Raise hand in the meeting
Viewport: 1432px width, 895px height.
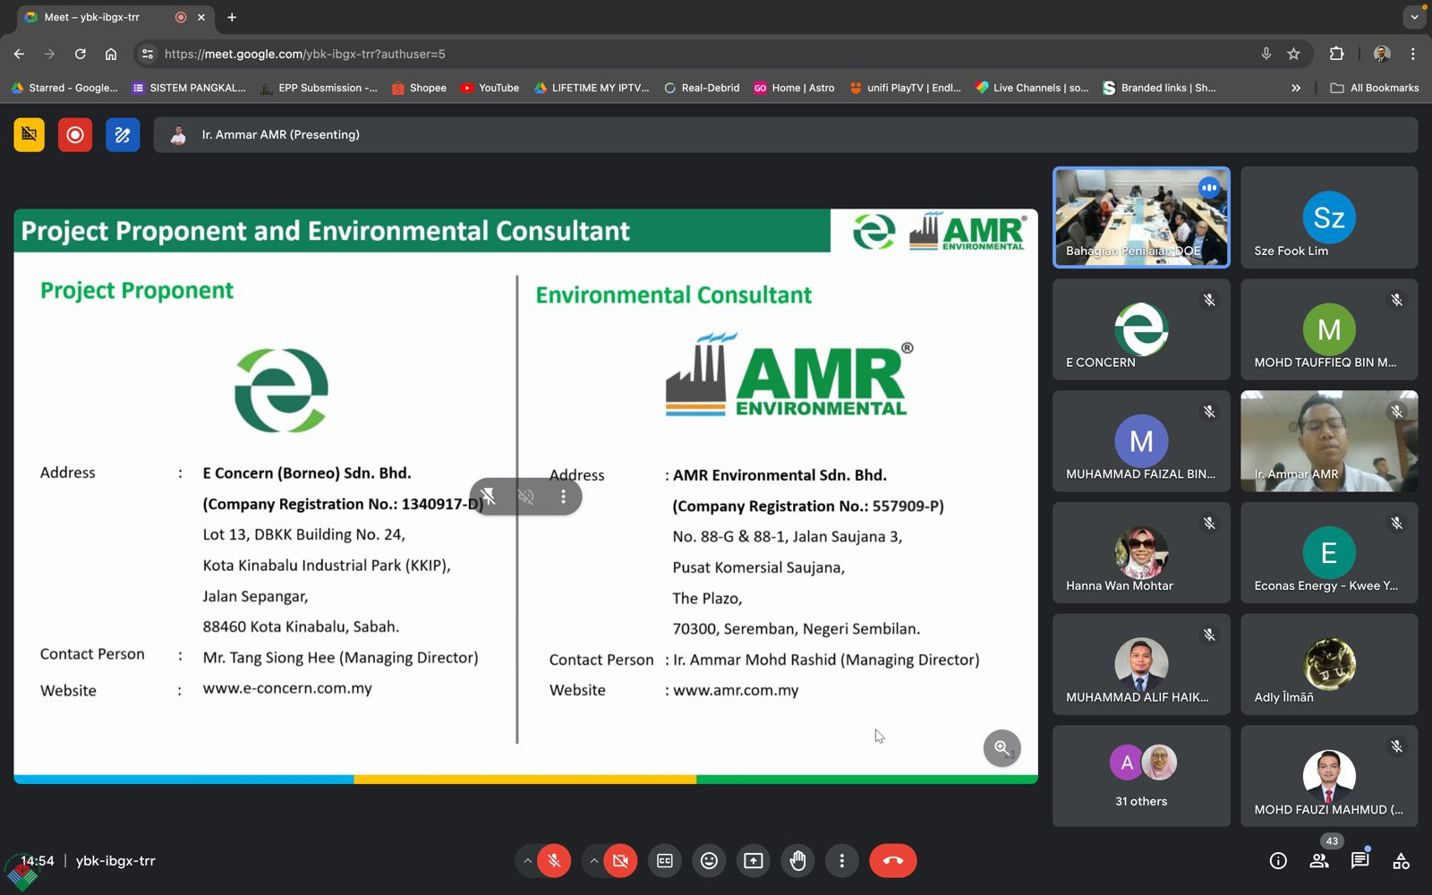point(797,861)
